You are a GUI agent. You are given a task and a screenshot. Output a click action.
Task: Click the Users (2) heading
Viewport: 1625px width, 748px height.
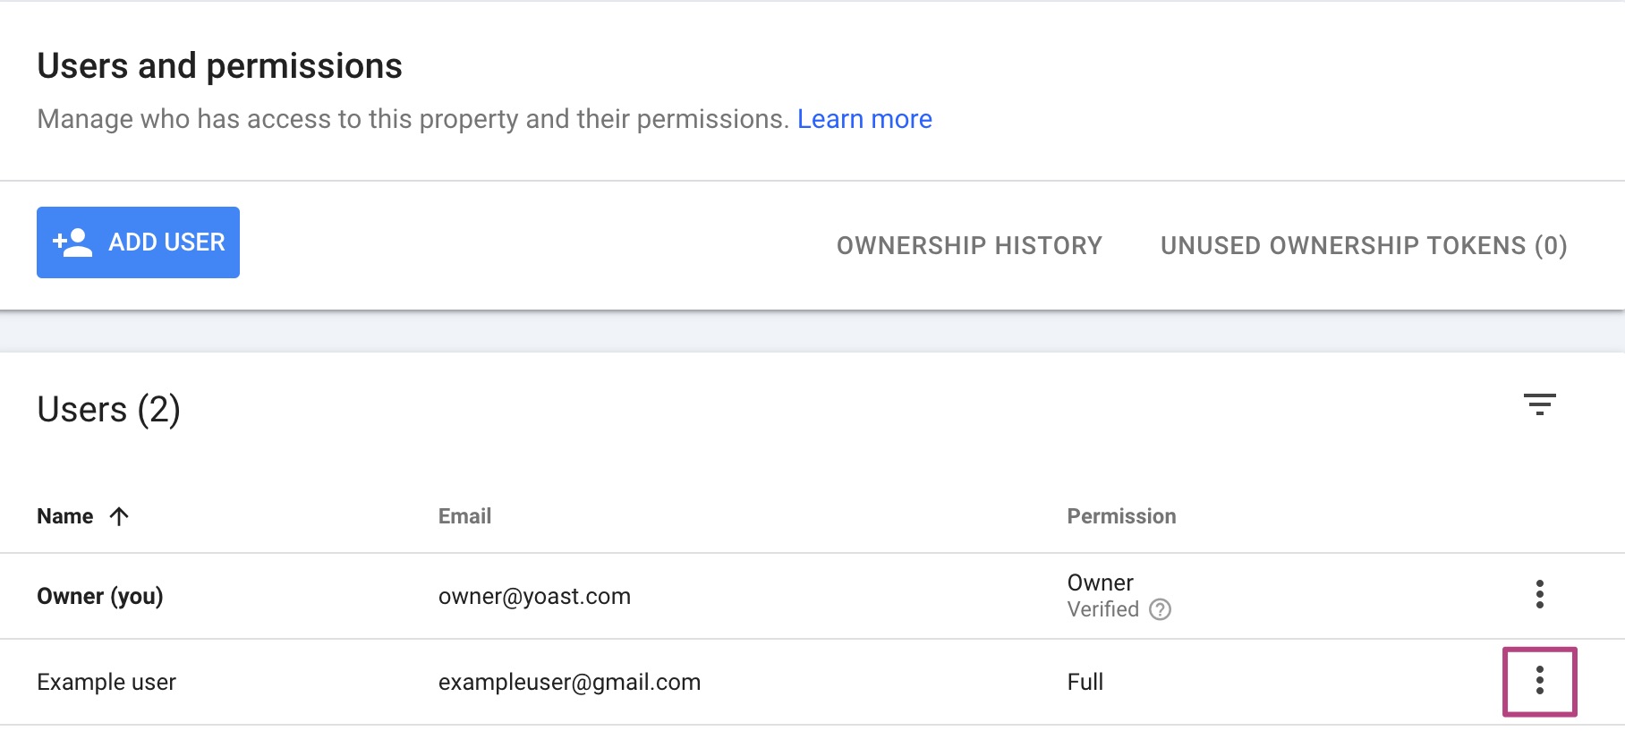point(108,410)
